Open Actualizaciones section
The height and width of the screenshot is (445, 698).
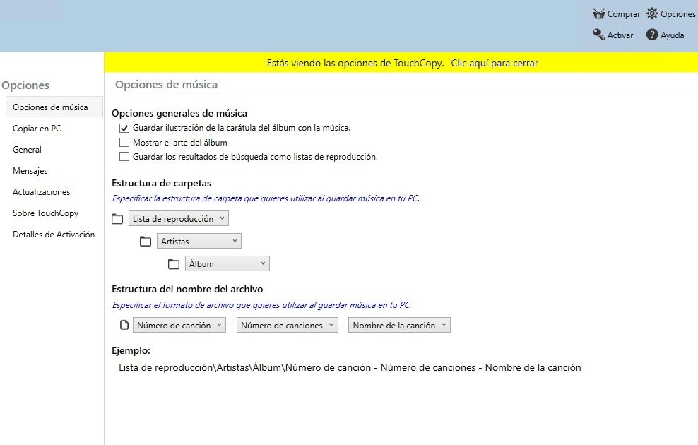coord(42,192)
